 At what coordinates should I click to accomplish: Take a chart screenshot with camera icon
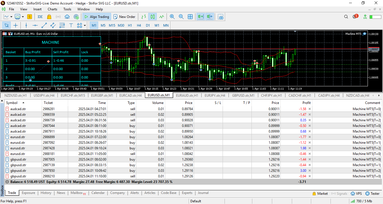(221, 17)
